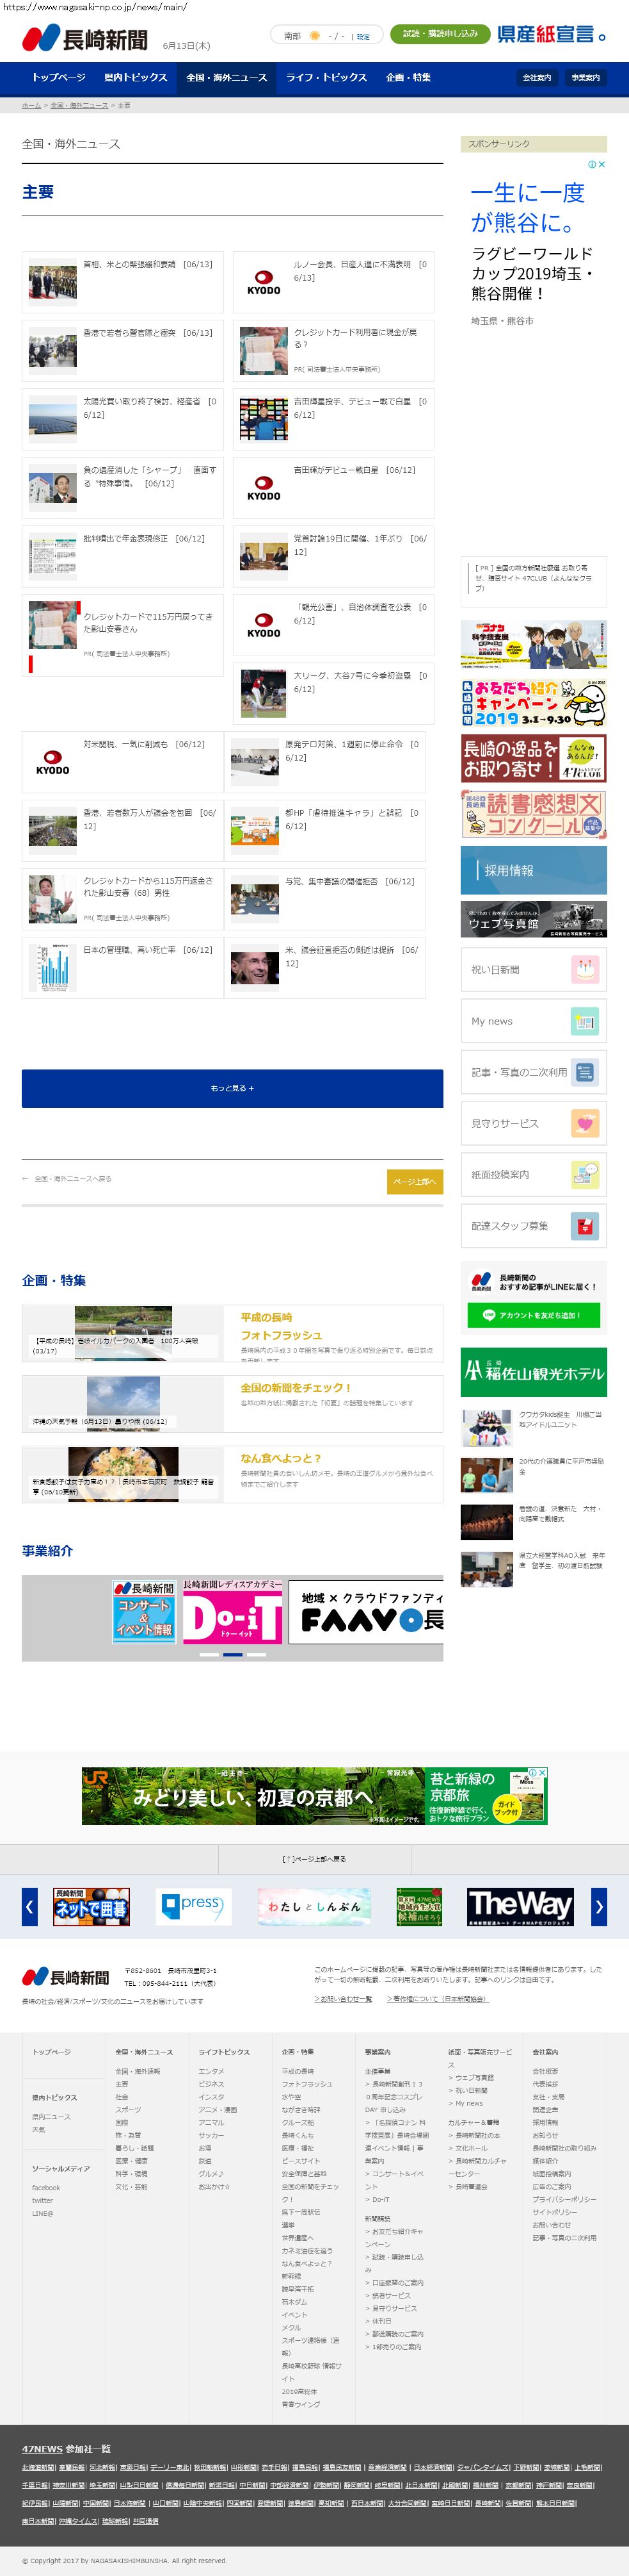Click 20代の介護職員 sidebar news item

(533, 1474)
